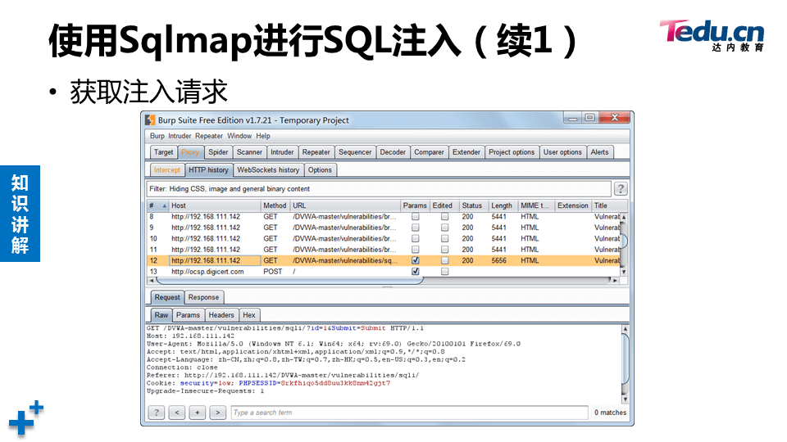This screenshot has width=787, height=442.
Task: Toggle Params checkbox for request 8
Action: click(415, 216)
